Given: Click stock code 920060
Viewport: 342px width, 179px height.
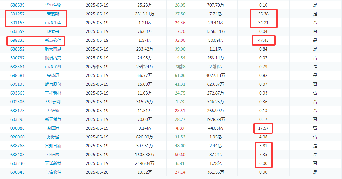Looking at the screenshot, I should 18,137.
